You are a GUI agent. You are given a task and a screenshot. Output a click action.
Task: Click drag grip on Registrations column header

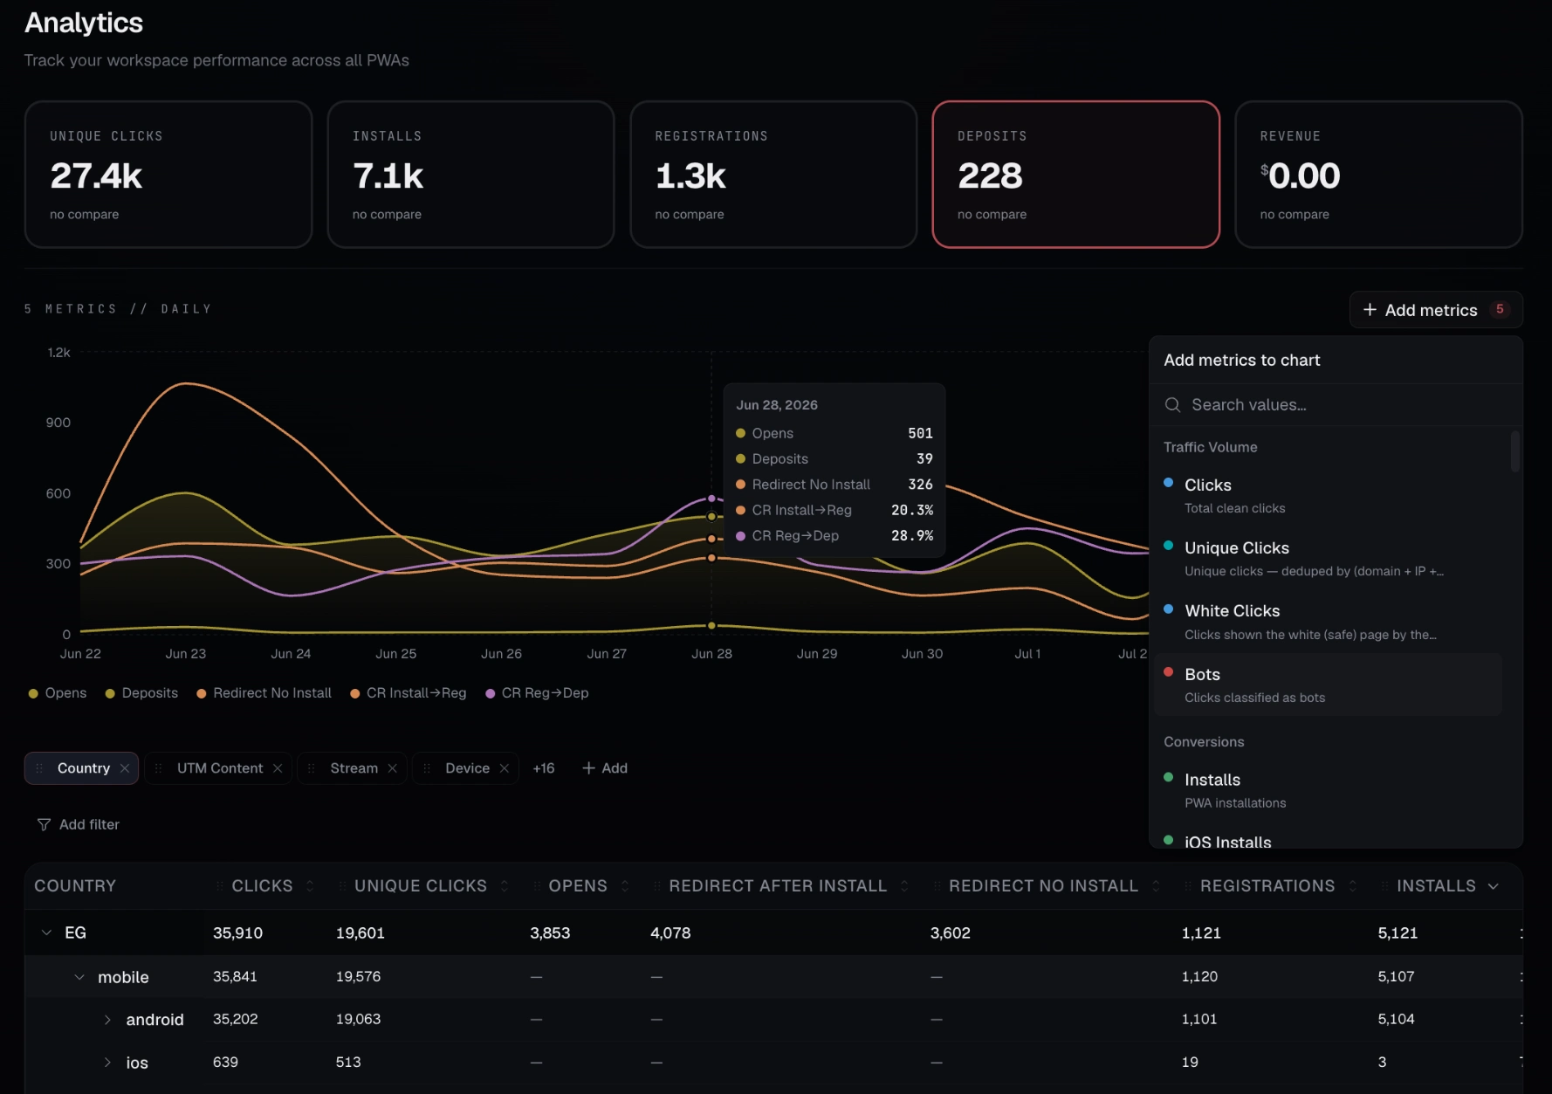(1188, 886)
